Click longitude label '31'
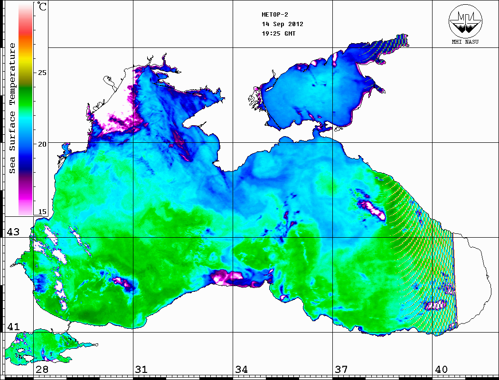 (x=141, y=370)
